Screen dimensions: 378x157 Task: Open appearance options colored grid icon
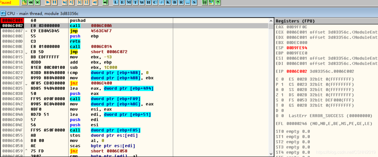click(211, 3)
